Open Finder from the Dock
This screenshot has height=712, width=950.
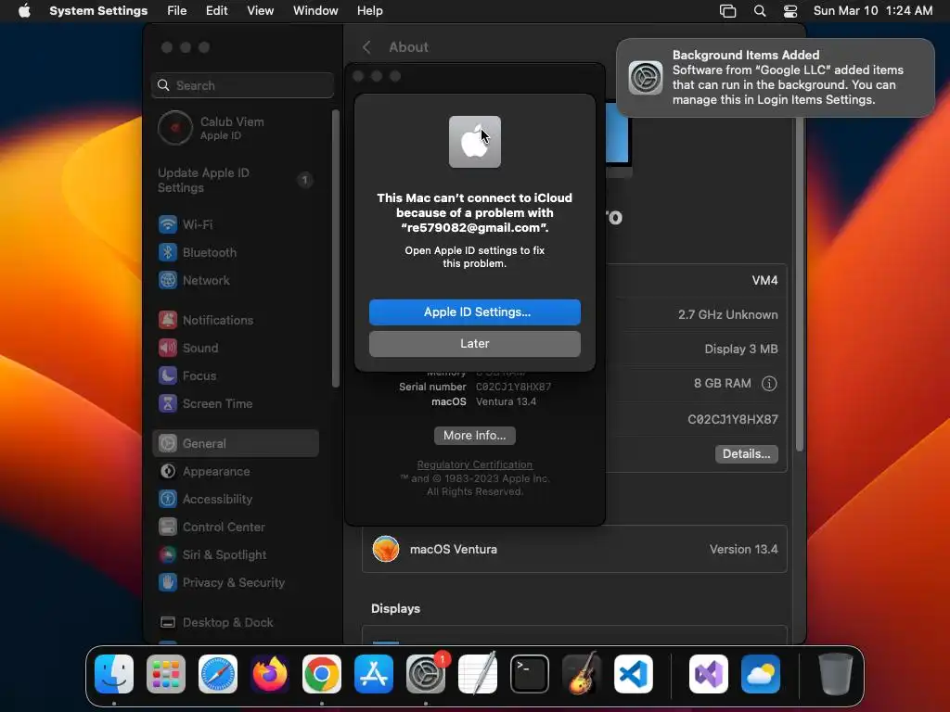pyautogui.click(x=114, y=674)
